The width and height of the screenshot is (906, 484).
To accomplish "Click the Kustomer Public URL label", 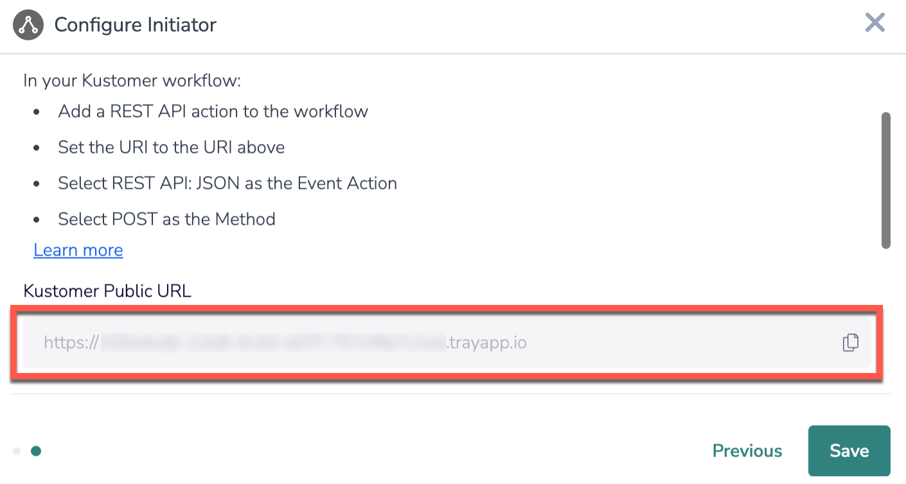I will (x=107, y=291).
